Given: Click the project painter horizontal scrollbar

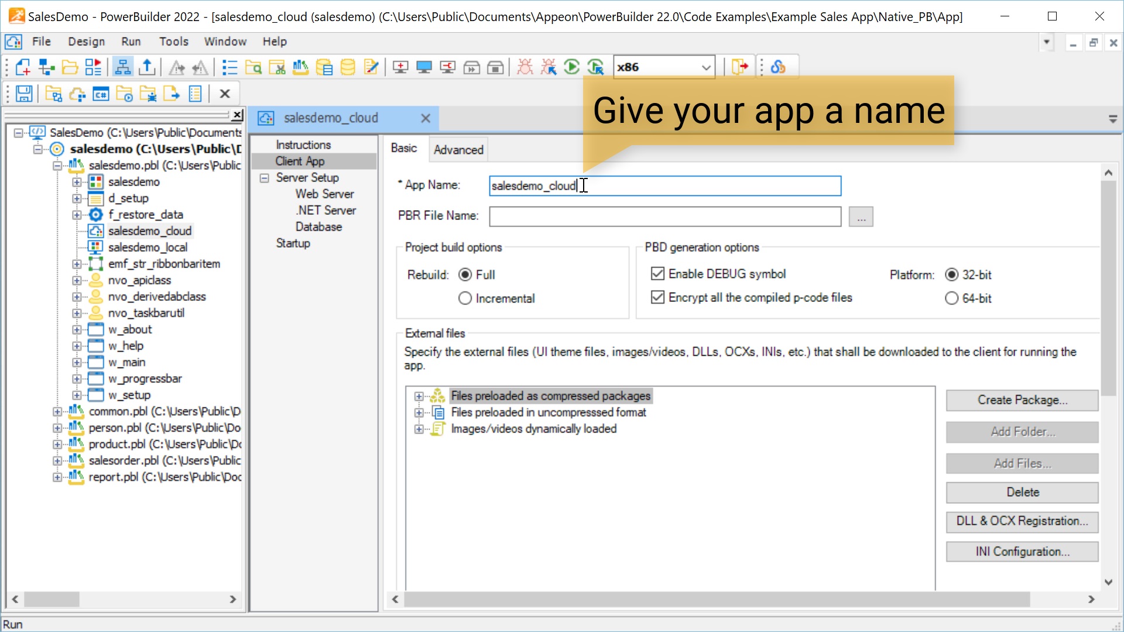Looking at the screenshot, I should pos(717,599).
